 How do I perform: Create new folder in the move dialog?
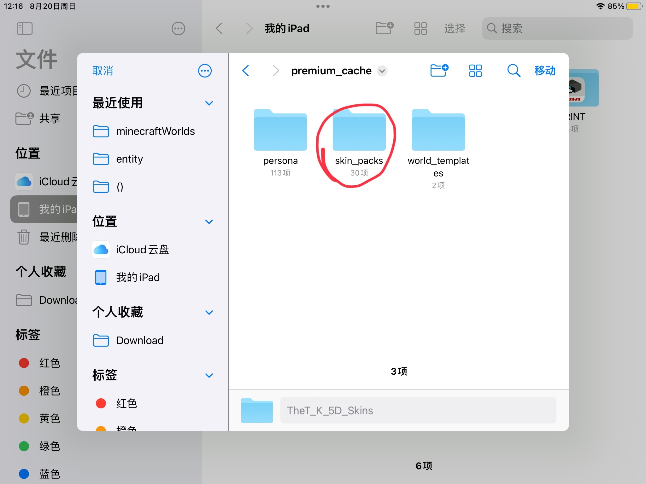(x=439, y=70)
